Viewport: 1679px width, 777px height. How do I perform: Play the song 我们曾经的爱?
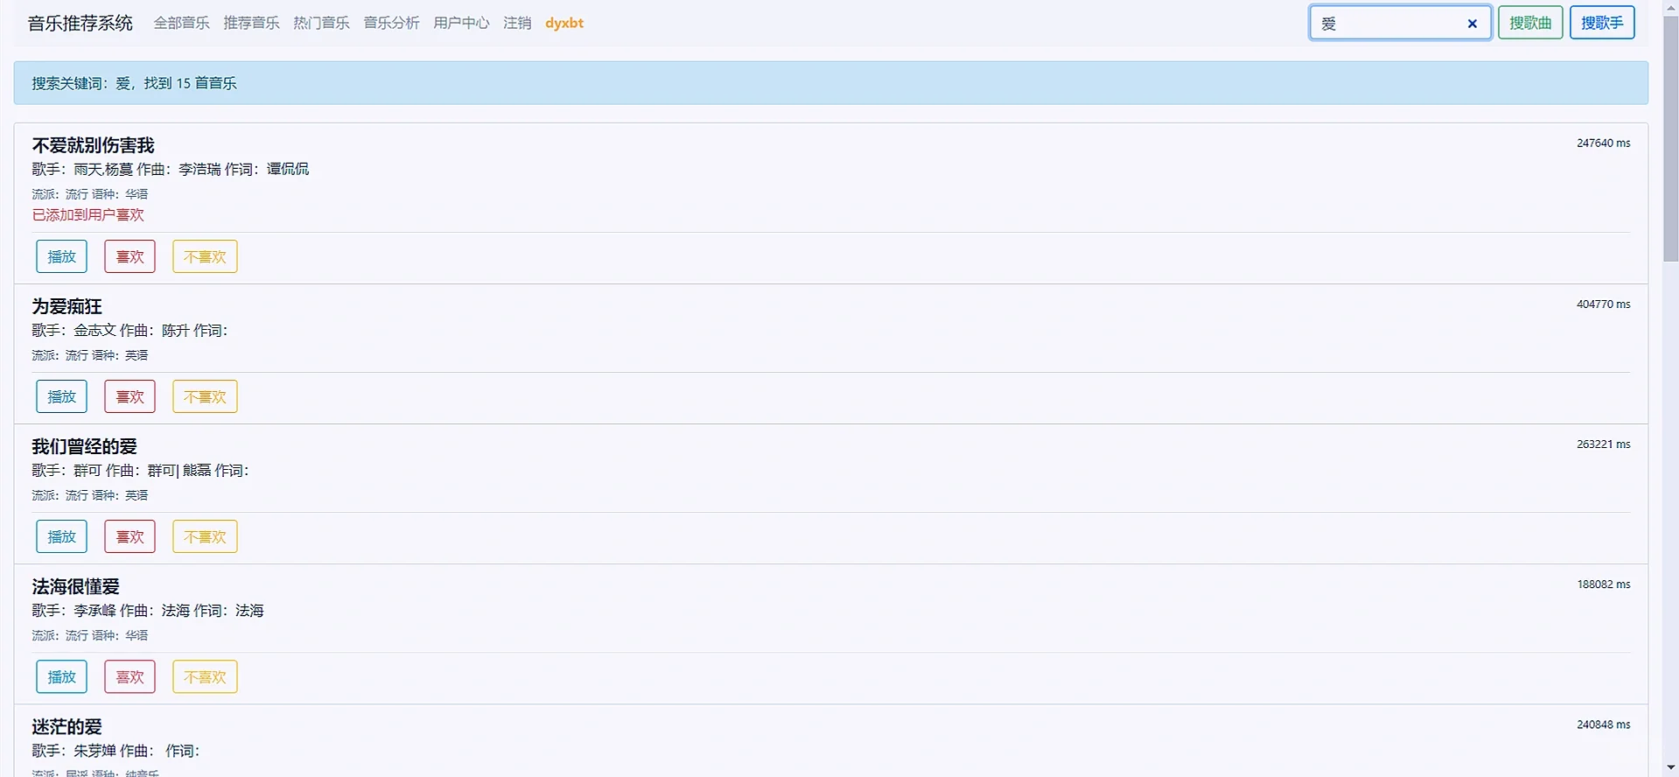tap(62, 536)
